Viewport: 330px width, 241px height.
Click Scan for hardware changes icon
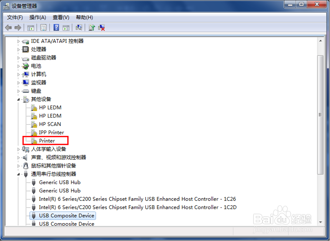pyautogui.click(x=79, y=28)
